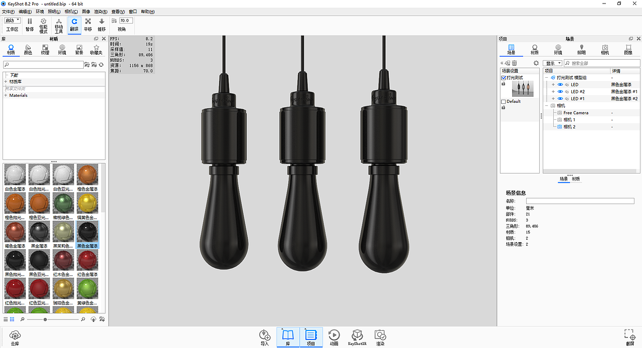Screen dimensions: 642x348
Task: Toggle 性能模式 performance mode
Action: [x=44, y=26]
